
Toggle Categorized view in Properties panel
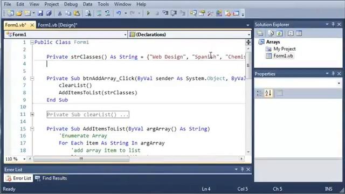coord(259,93)
